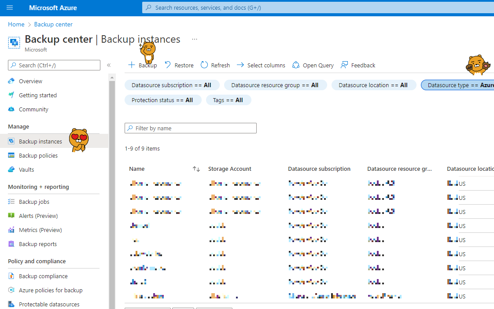Click sidebar scrollbar up arrow

pos(112,77)
